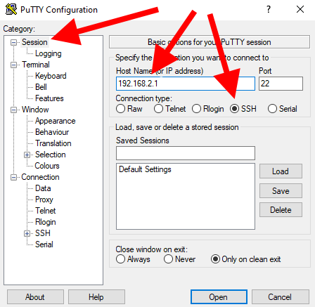Focus the Saved Sessions name field
This screenshot has width=315, height=307.
click(x=186, y=153)
